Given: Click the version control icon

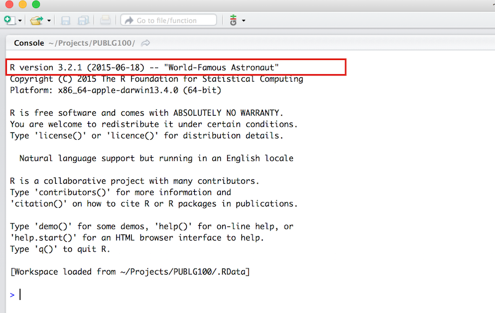Looking at the screenshot, I should [x=233, y=20].
